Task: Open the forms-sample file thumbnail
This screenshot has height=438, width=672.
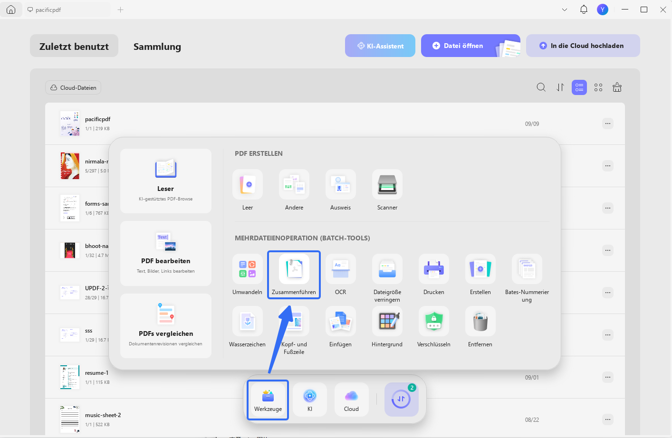Action: [x=70, y=208]
